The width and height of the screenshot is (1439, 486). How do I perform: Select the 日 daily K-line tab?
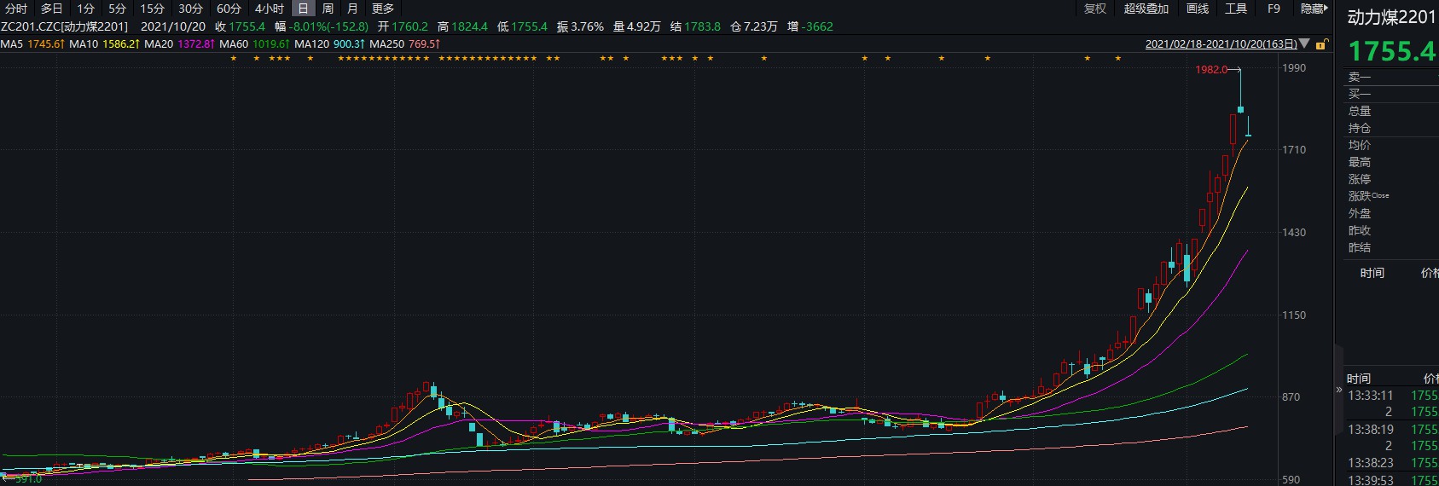pyautogui.click(x=303, y=9)
